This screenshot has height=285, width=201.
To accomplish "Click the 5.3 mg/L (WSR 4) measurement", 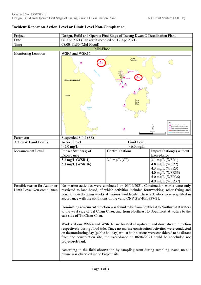I will pyautogui.click(x=75, y=160).
